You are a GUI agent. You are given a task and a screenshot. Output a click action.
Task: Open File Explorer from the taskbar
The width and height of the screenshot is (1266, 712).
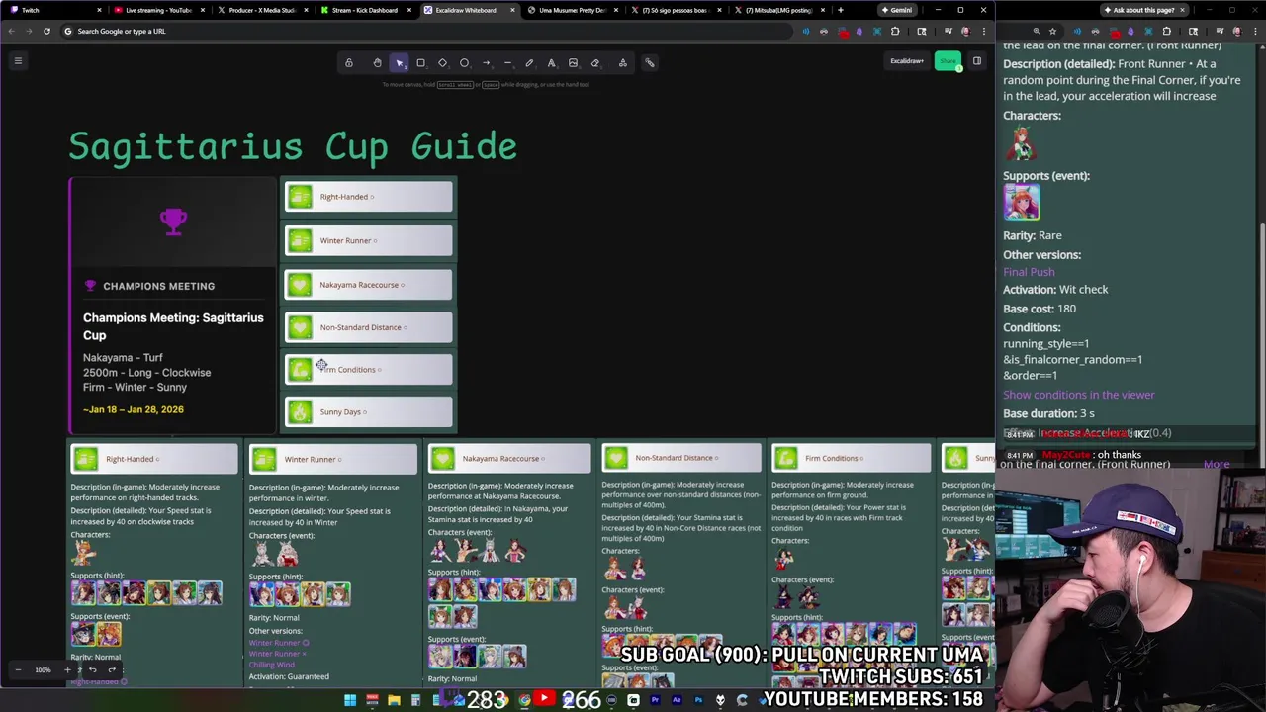[394, 700]
